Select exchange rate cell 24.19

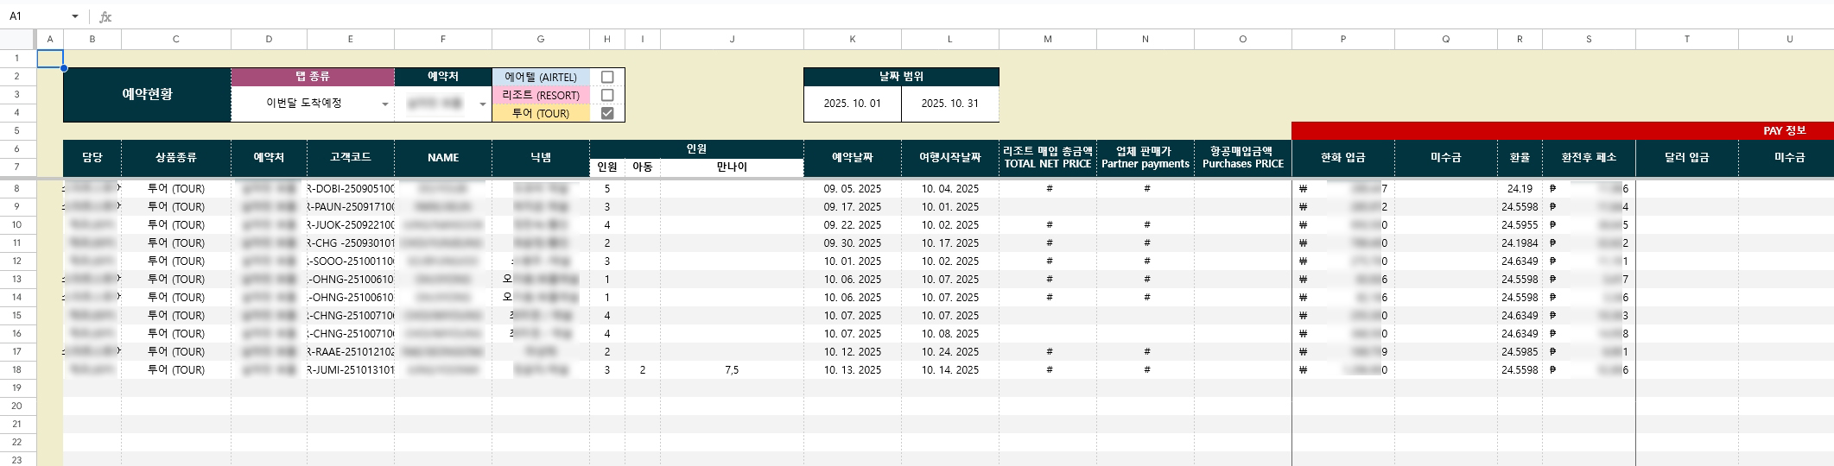pos(1520,188)
